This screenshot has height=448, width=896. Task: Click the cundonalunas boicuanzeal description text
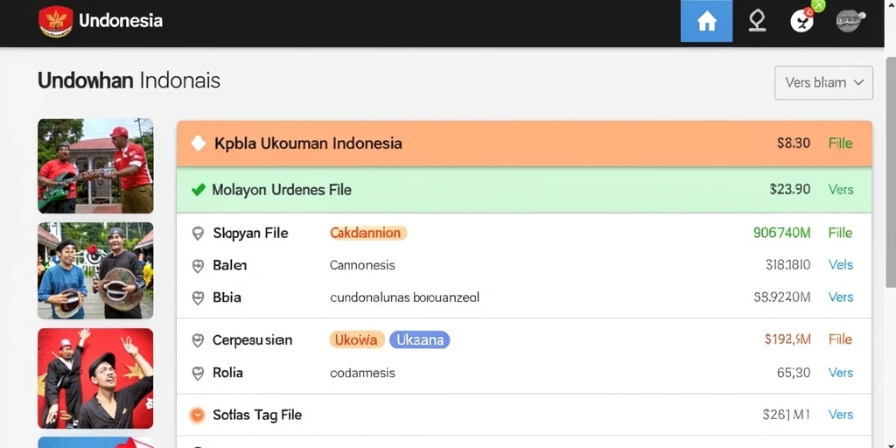[x=404, y=297]
